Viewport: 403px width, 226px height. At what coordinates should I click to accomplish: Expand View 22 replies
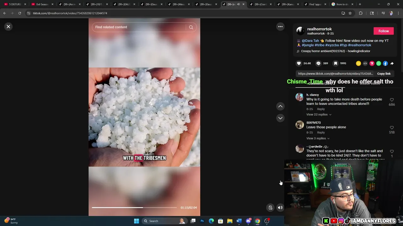tap(319, 115)
